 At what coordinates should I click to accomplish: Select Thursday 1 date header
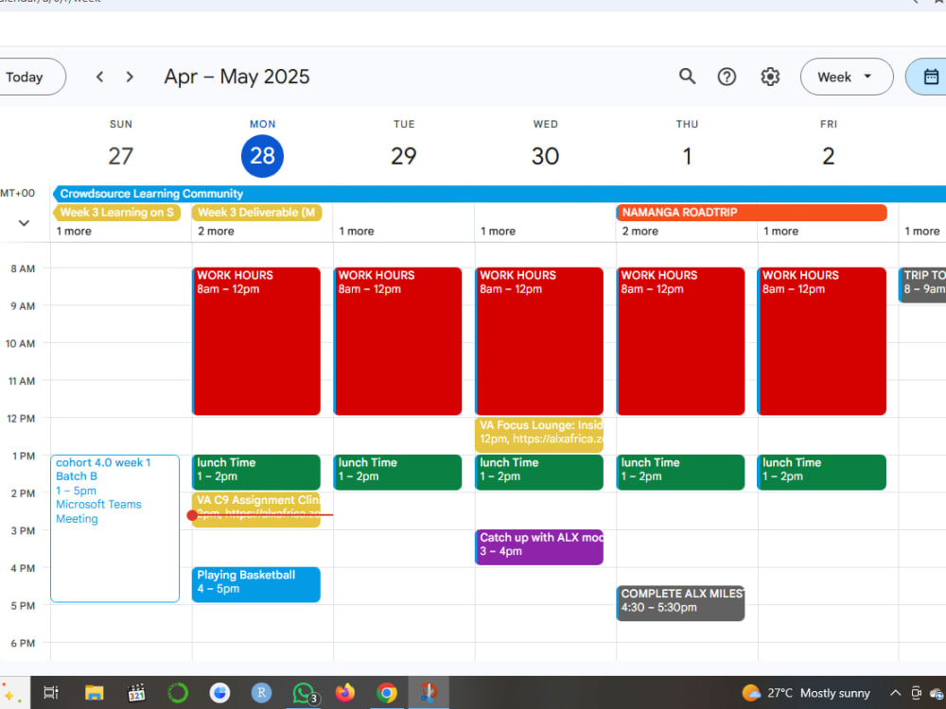[687, 156]
